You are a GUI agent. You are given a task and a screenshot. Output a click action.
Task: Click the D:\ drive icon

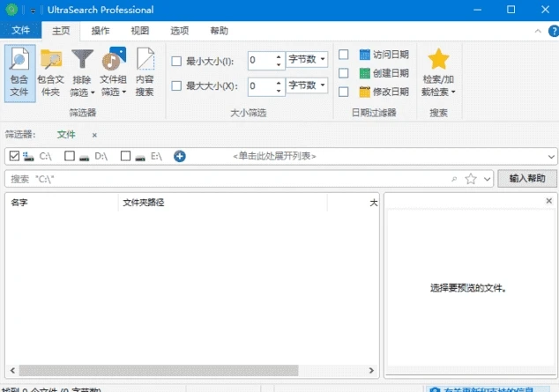pos(84,157)
